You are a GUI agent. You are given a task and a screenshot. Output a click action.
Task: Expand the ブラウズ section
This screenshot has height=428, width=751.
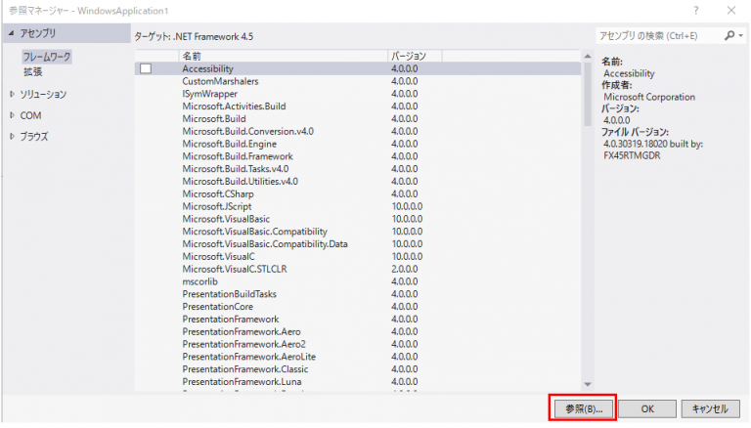[x=12, y=137]
